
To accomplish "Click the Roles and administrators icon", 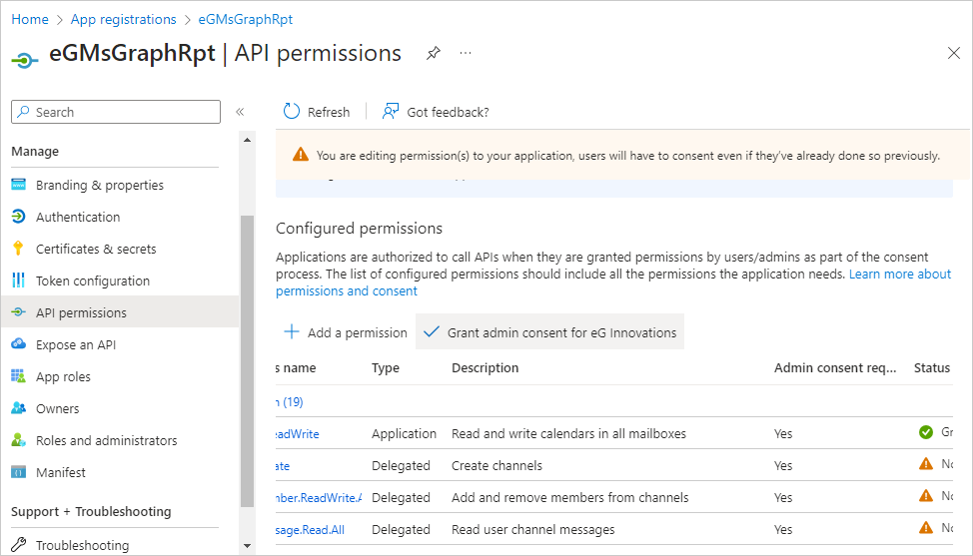I will tap(19, 440).
